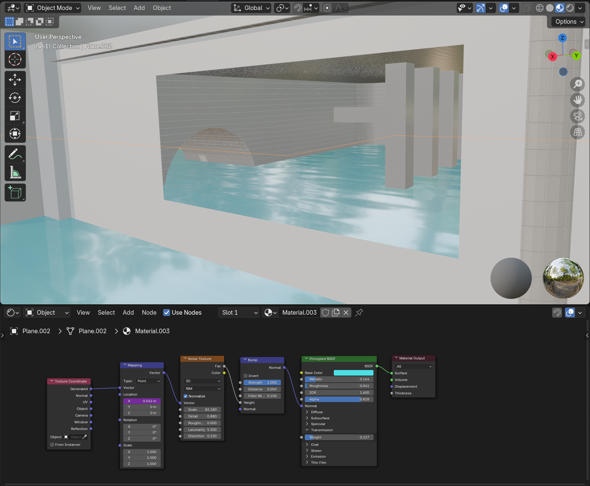Uncheck Use Nodes in the shader editor

point(167,313)
